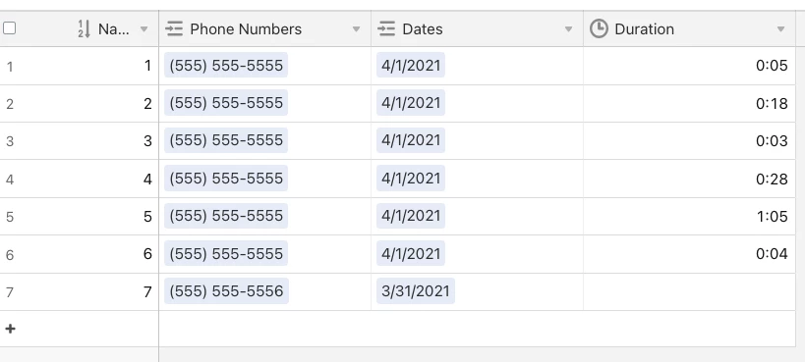
Task: Select row number 4 in the gutter
Action: [10, 180]
